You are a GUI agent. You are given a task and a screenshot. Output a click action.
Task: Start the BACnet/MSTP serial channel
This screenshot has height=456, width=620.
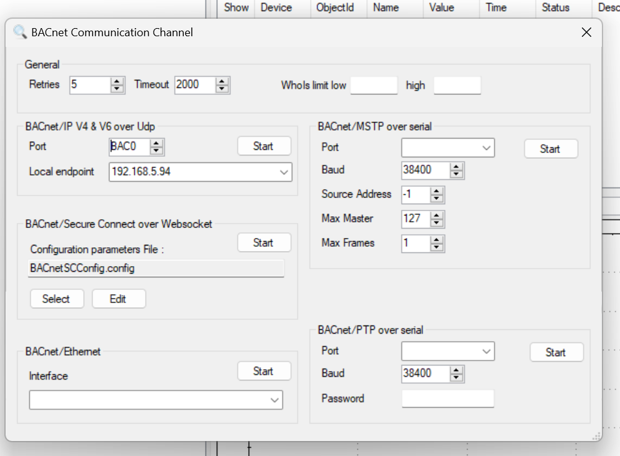551,149
